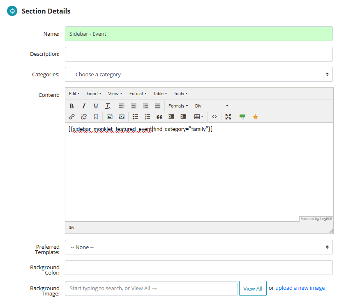Align text left
Viewport: 346px width, 300px height.
pos(121,106)
